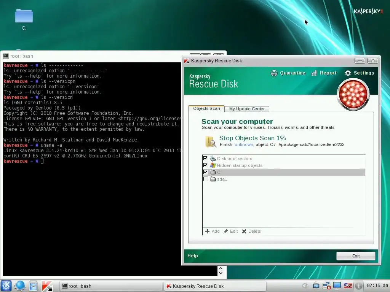Image resolution: width=390 pixels, height=292 pixels.
Task: Open Kaspersky Settings
Action: pos(360,73)
